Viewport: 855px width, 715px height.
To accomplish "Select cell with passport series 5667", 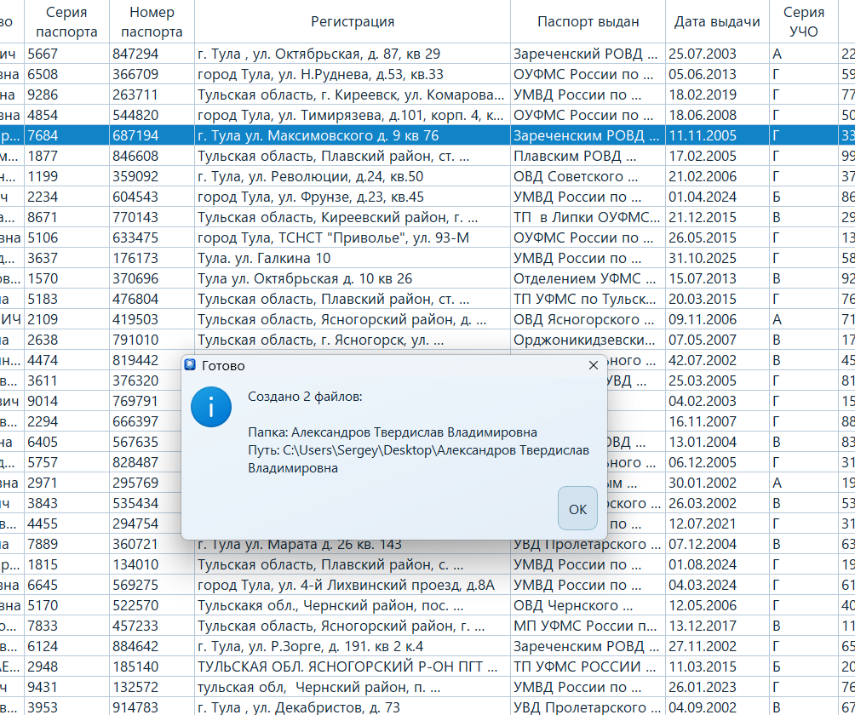I will pyautogui.click(x=66, y=54).
